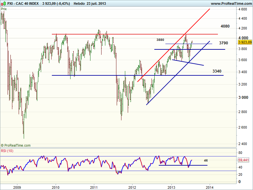
Task: Click the 2 400 tick on price axis
Action: coord(244,144)
